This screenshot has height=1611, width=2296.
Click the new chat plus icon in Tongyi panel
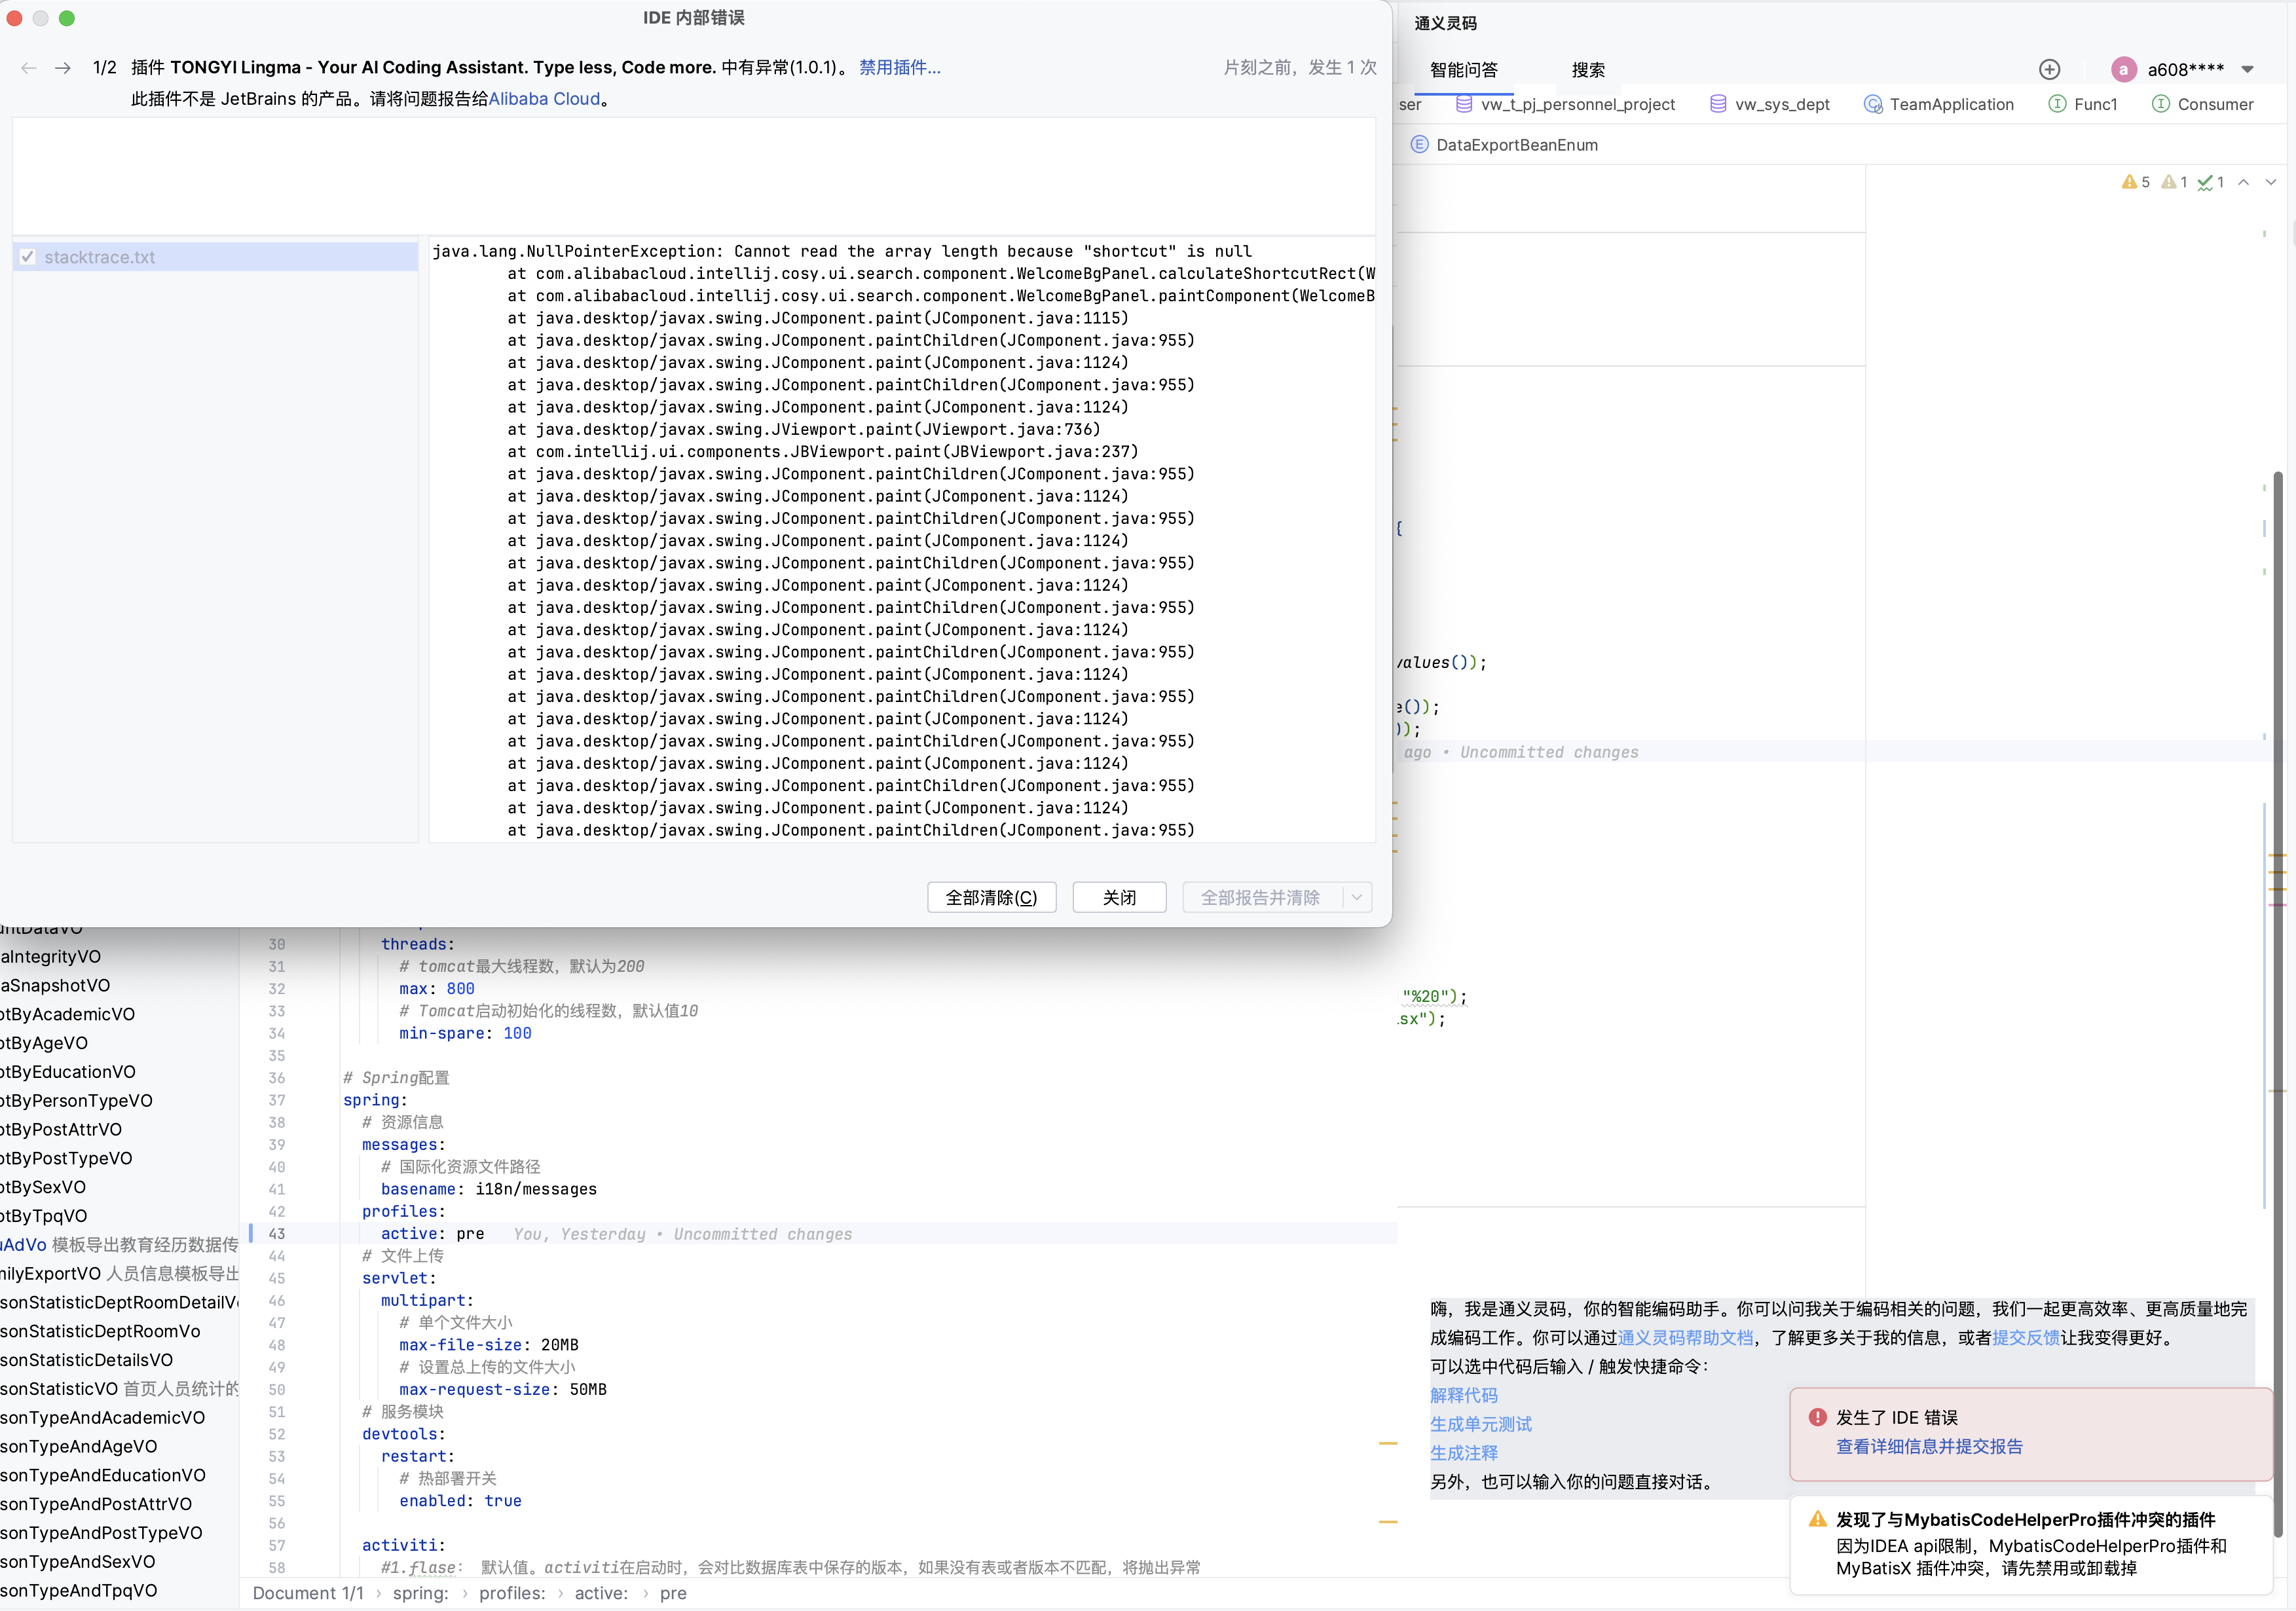click(x=2049, y=69)
